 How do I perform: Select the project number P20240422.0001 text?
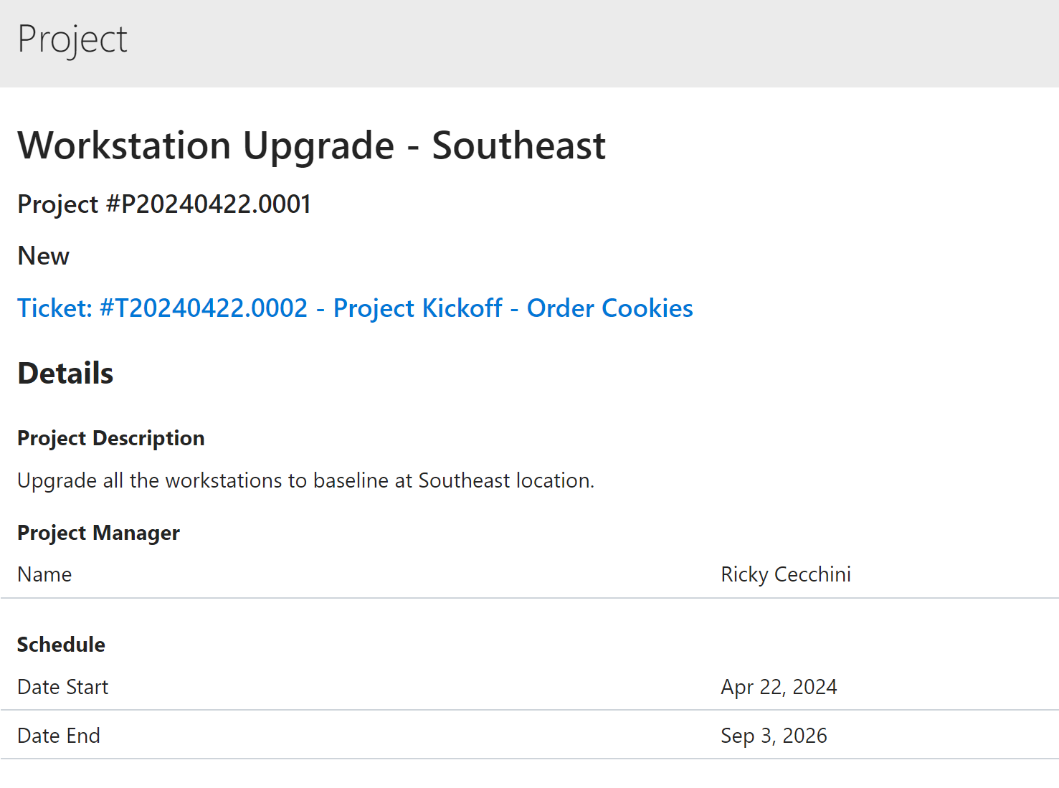tap(216, 204)
